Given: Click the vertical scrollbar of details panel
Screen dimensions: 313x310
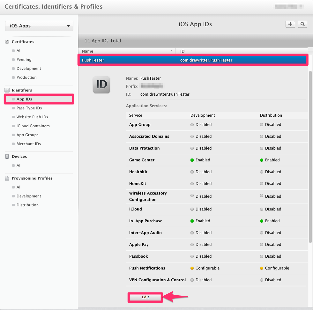Looking at the screenshot, I should (x=310, y=156).
